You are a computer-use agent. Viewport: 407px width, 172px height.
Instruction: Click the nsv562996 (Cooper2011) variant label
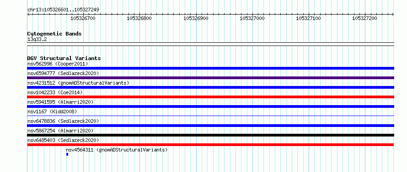tap(58, 64)
